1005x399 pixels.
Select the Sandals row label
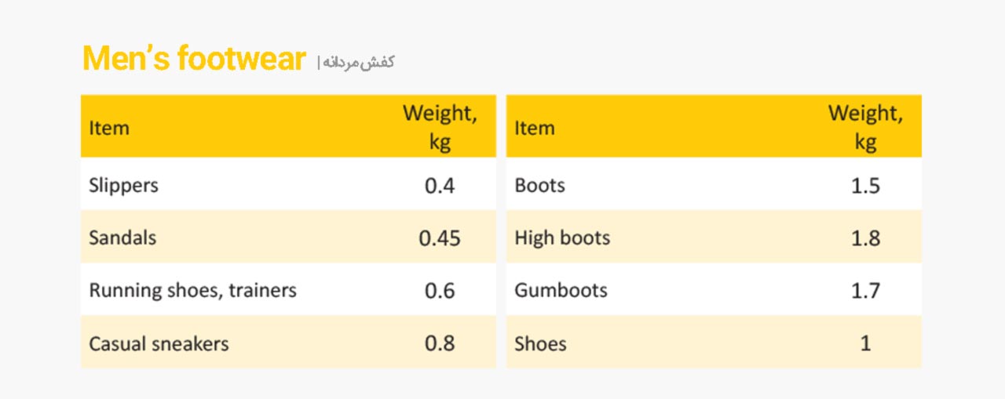point(122,238)
